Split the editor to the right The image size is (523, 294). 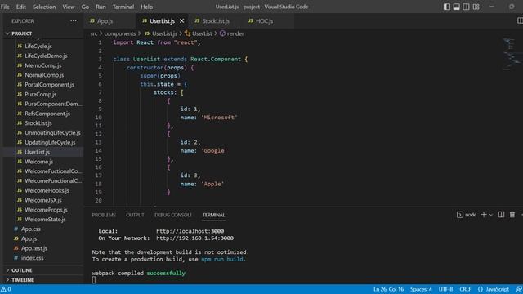pyautogui.click(x=520, y=20)
